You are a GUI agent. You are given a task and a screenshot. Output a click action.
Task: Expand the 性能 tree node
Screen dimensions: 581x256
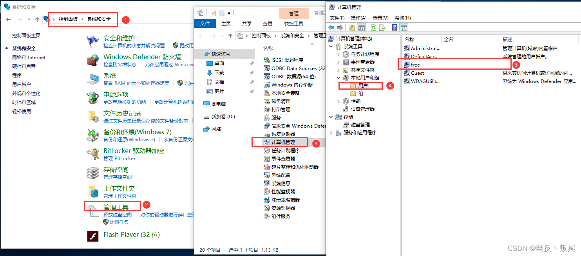tap(338, 101)
